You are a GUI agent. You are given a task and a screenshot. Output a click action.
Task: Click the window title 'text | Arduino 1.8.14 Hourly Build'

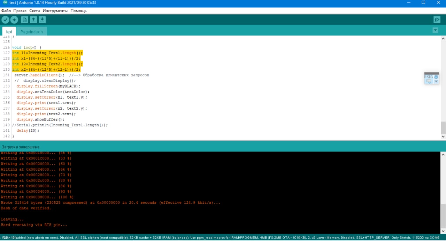[53, 2]
